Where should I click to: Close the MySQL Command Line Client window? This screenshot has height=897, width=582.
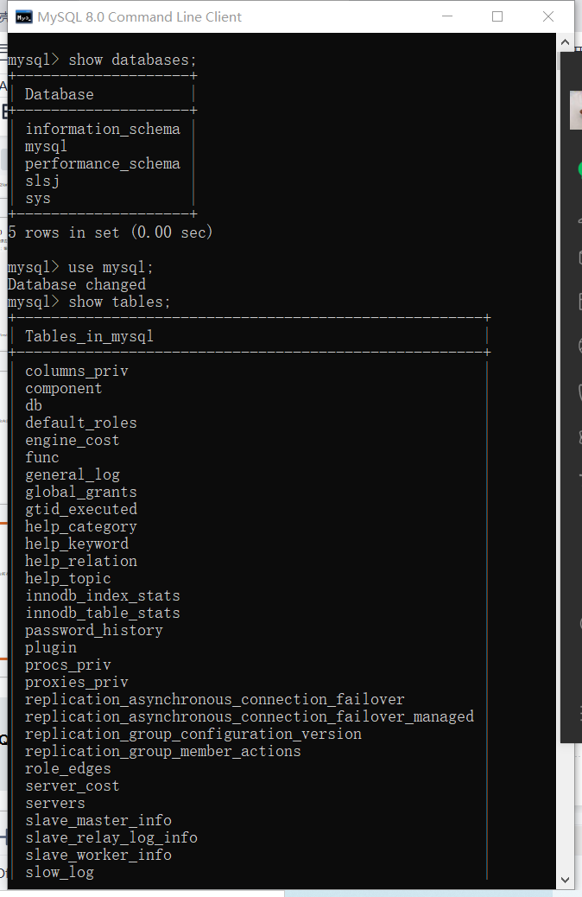point(547,16)
